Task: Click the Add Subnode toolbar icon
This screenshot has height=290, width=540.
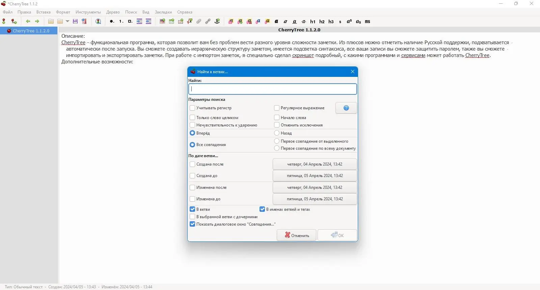Action: [14, 21]
